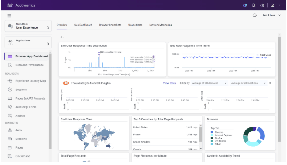The image size is (287, 165).
Task: Click the Chrome legend color swatch
Action: (x=212, y=132)
